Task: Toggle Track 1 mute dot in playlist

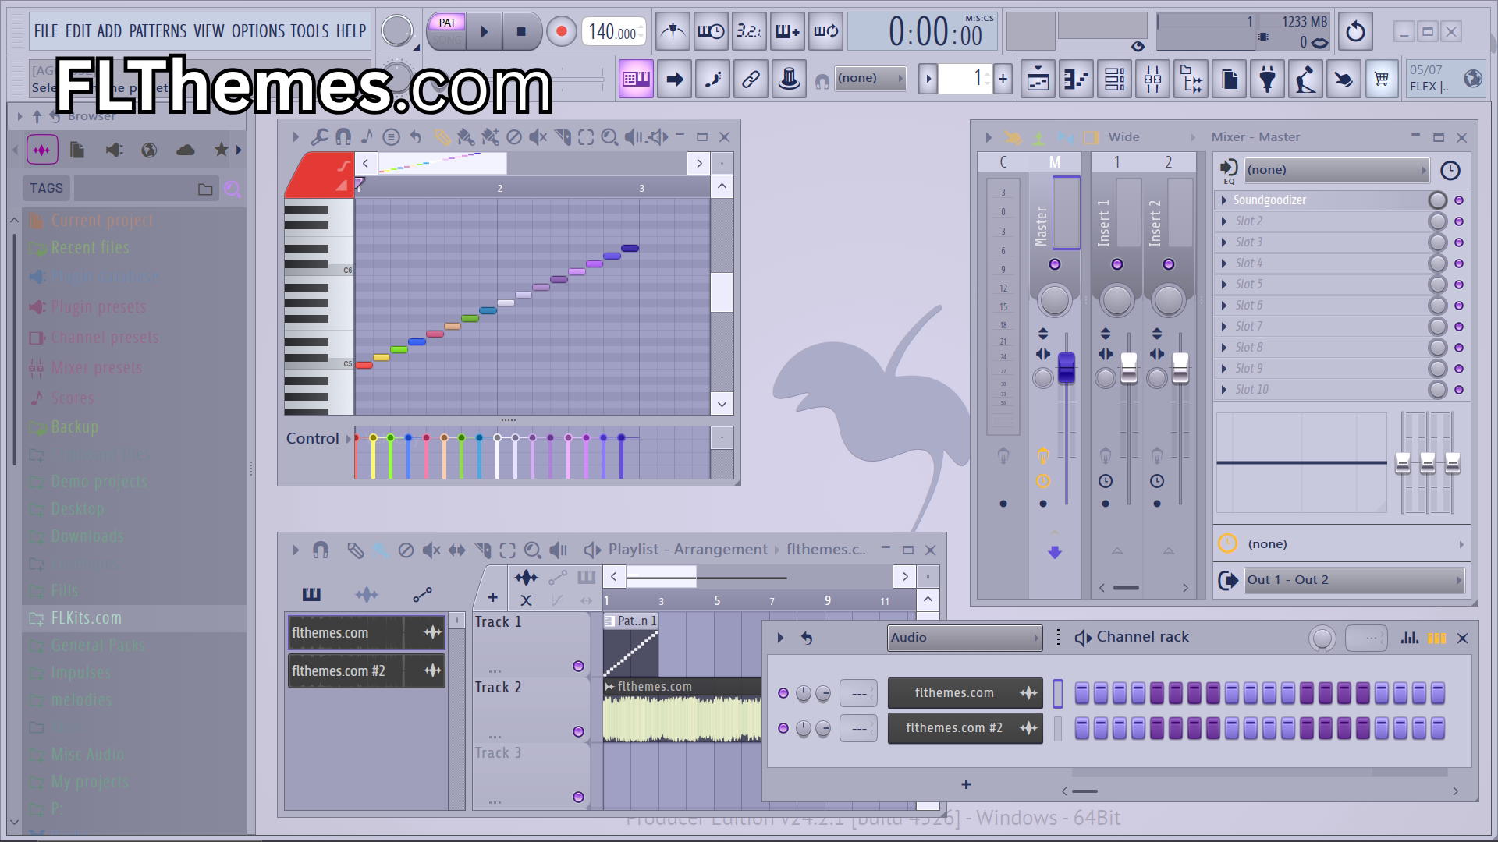Action: click(578, 667)
